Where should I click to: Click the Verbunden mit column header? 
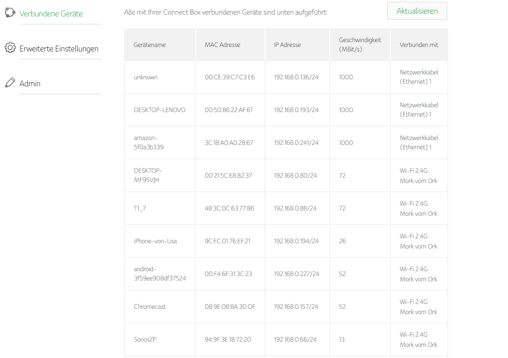(419, 45)
